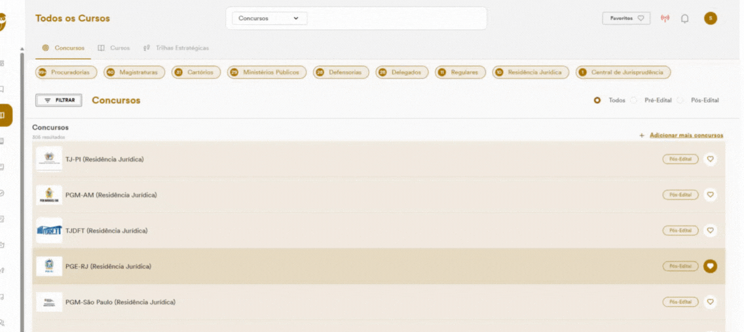Click the search field beside Concursos dropdown

(396, 18)
